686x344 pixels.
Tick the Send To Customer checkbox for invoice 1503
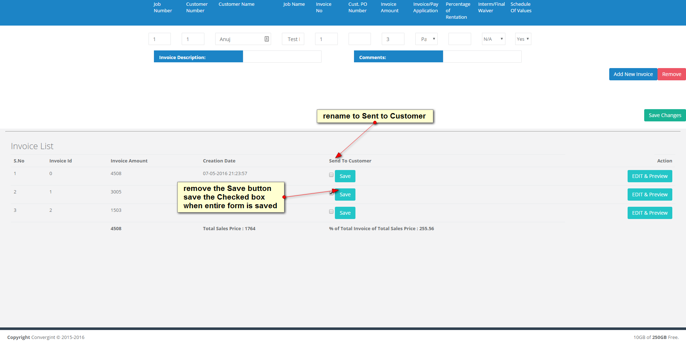[331, 211]
